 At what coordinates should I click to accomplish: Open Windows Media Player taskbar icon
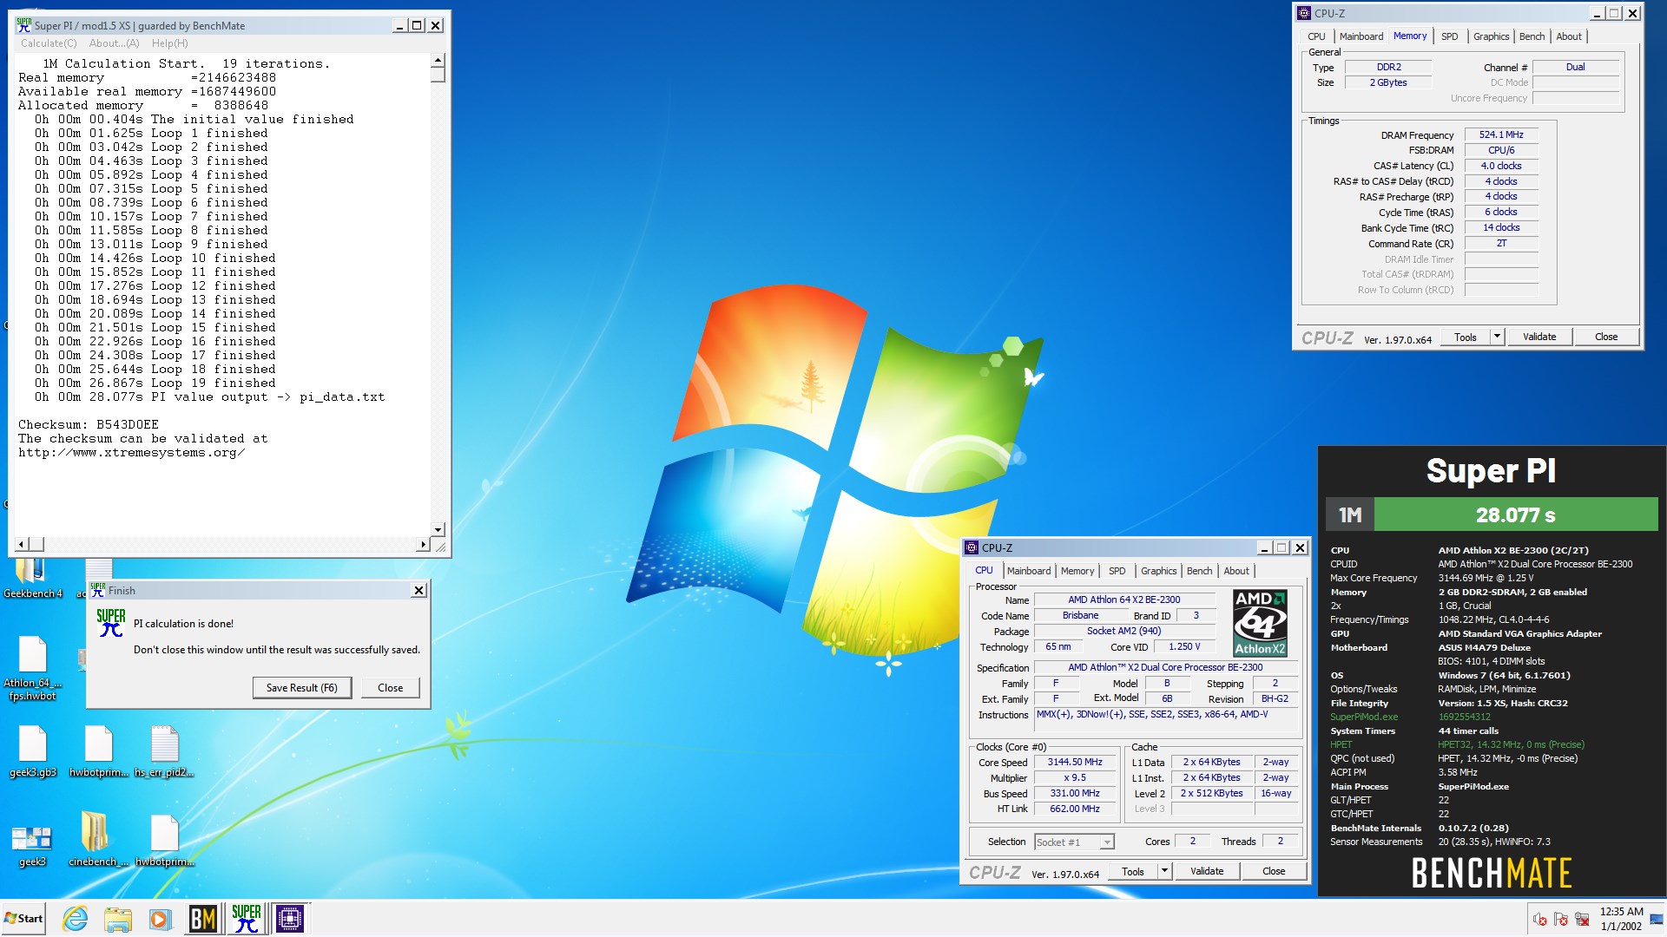tap(159, 918)
